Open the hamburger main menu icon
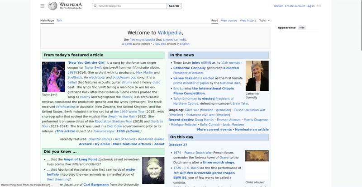Screen dimensions: 362x187 pos(42,6)
